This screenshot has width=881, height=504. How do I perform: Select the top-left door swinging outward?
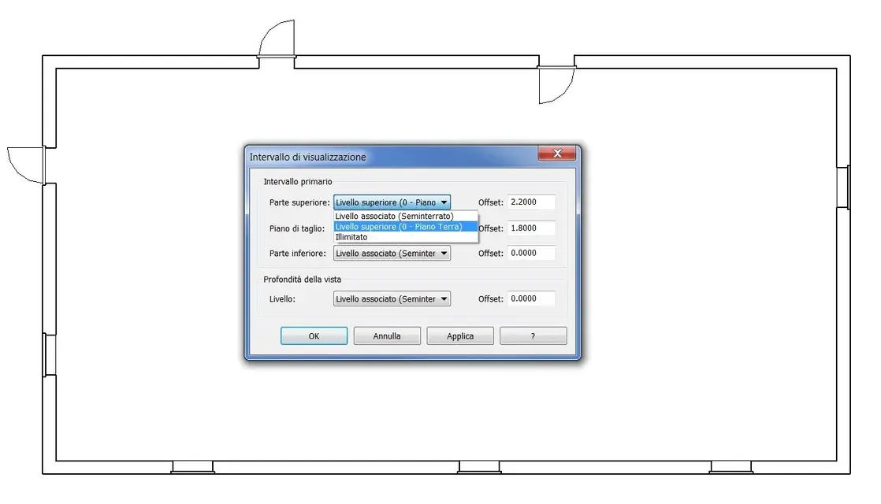point(277,40)
